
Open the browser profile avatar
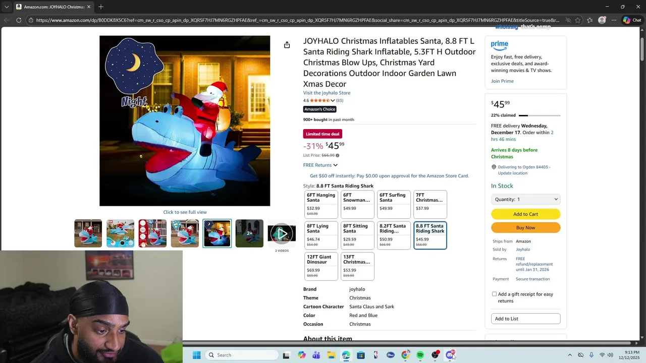click(602, 20)
